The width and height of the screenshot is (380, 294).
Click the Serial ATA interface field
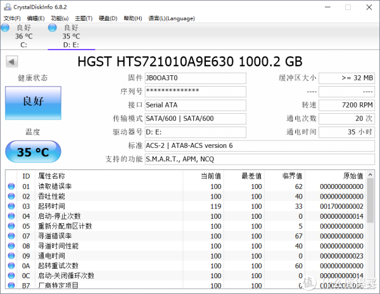click(195, 105)
